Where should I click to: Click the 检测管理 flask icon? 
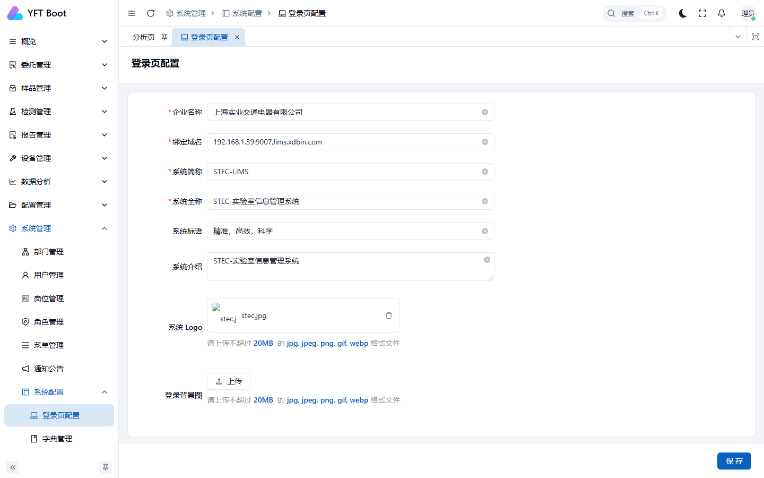coord(13,112)
